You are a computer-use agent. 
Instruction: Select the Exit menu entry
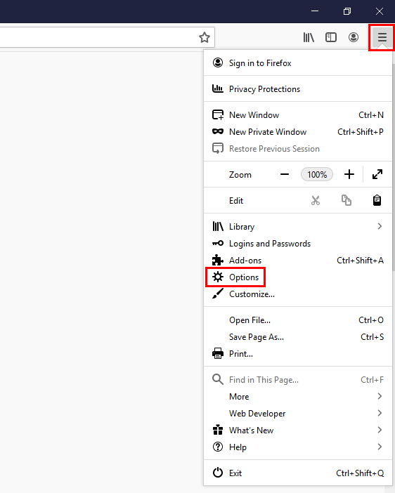pyautogui.click(x=298, y=473)
